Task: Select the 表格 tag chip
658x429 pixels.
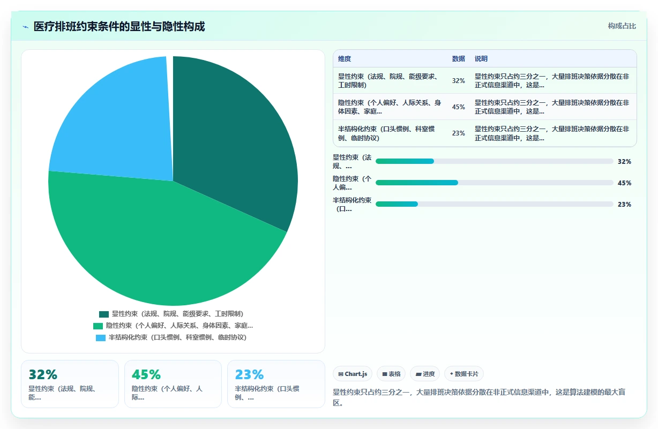Action: point(391,374)
